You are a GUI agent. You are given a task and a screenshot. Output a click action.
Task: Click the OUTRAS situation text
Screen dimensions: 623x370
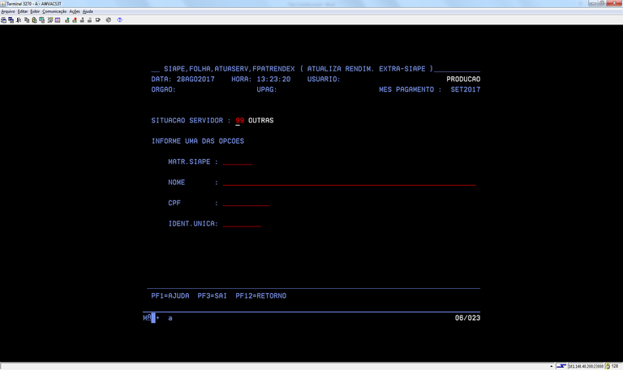[260, 120]
